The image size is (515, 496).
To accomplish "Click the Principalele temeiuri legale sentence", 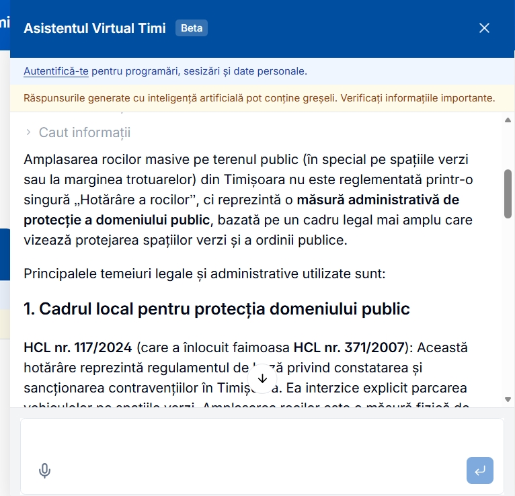I will click(x=204, y=273).
